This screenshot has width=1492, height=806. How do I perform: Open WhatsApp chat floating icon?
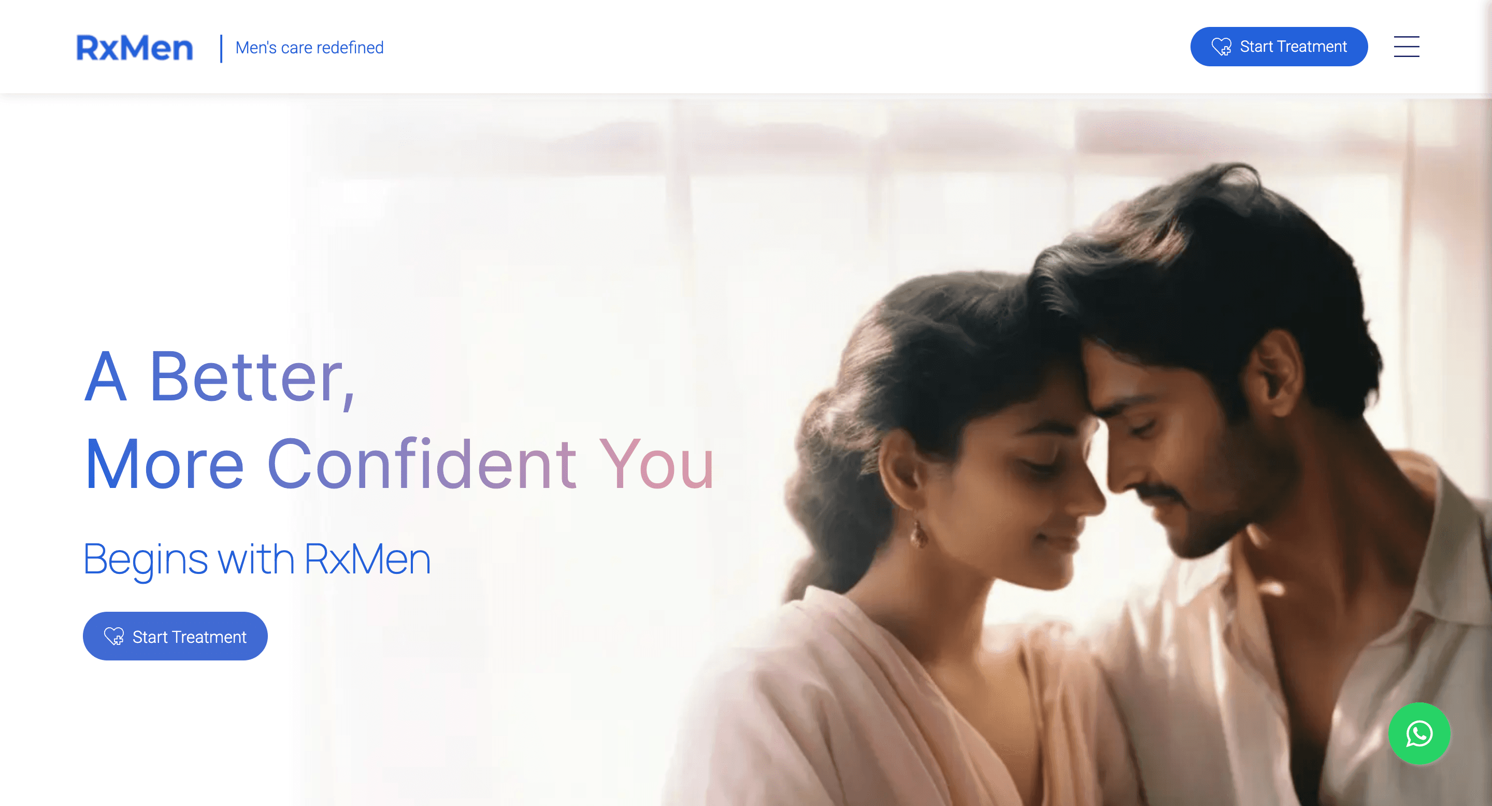point(1419,733)
